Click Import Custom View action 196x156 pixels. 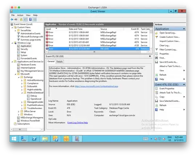coord(170,41)
